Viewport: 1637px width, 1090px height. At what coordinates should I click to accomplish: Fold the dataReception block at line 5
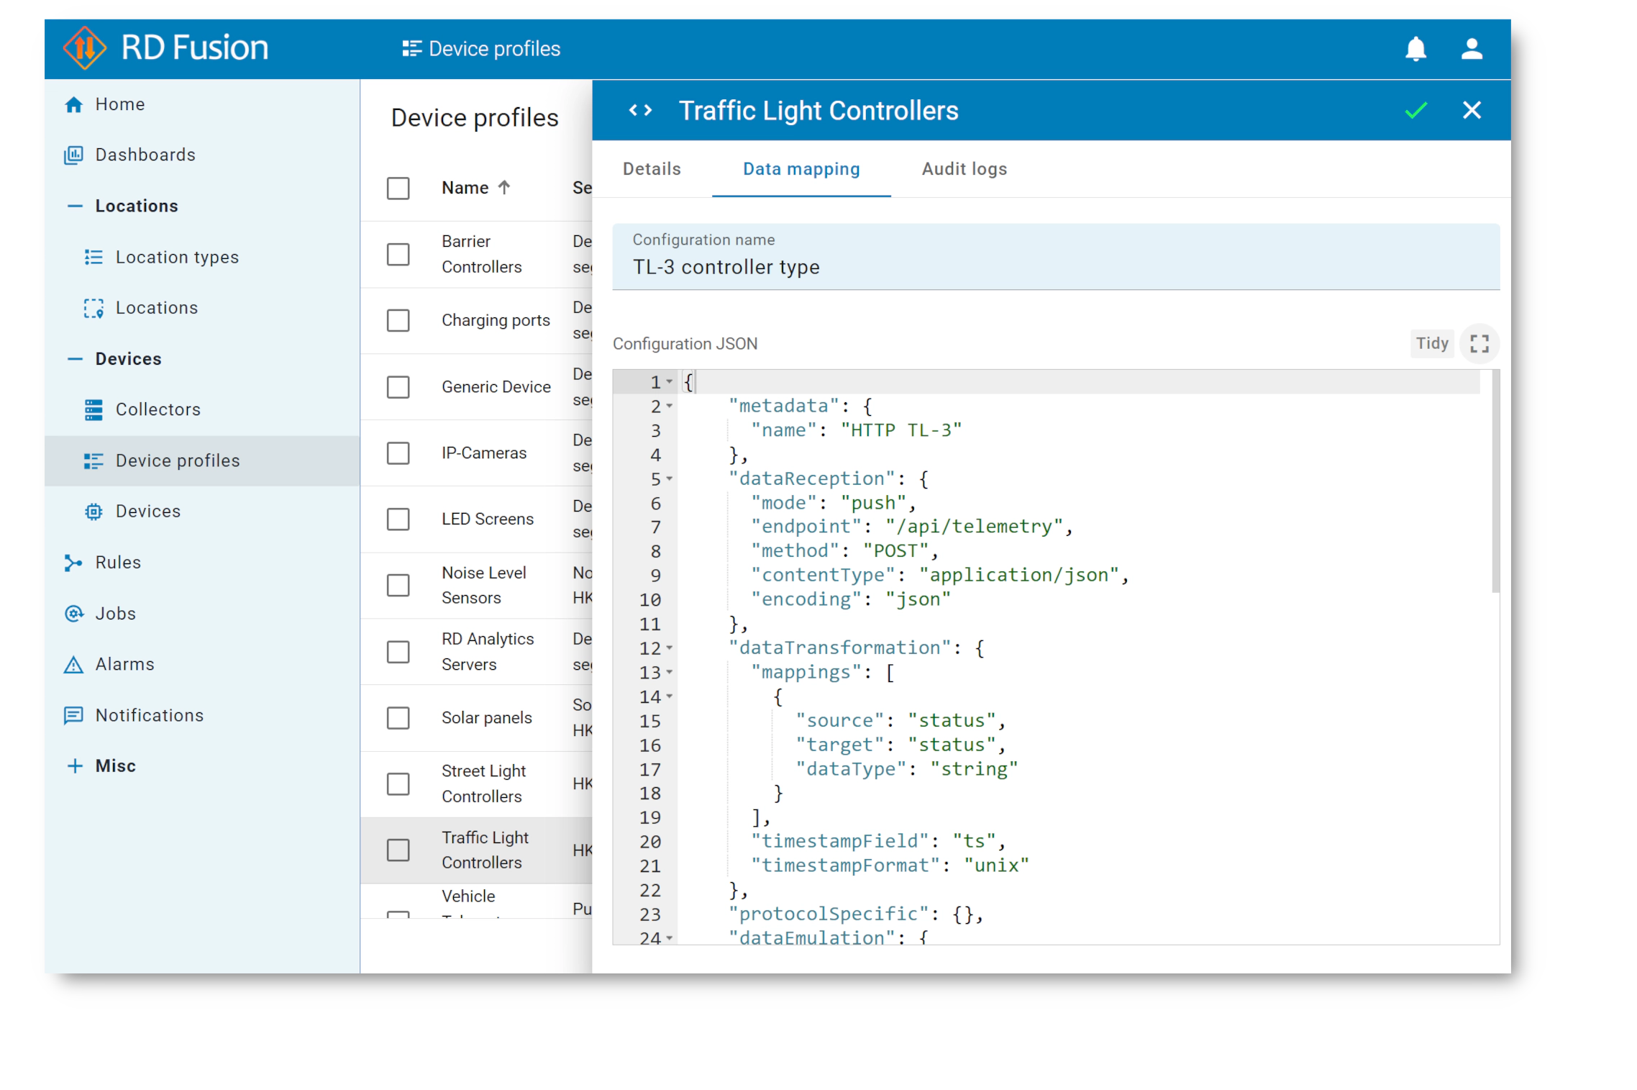pos(670,479)
